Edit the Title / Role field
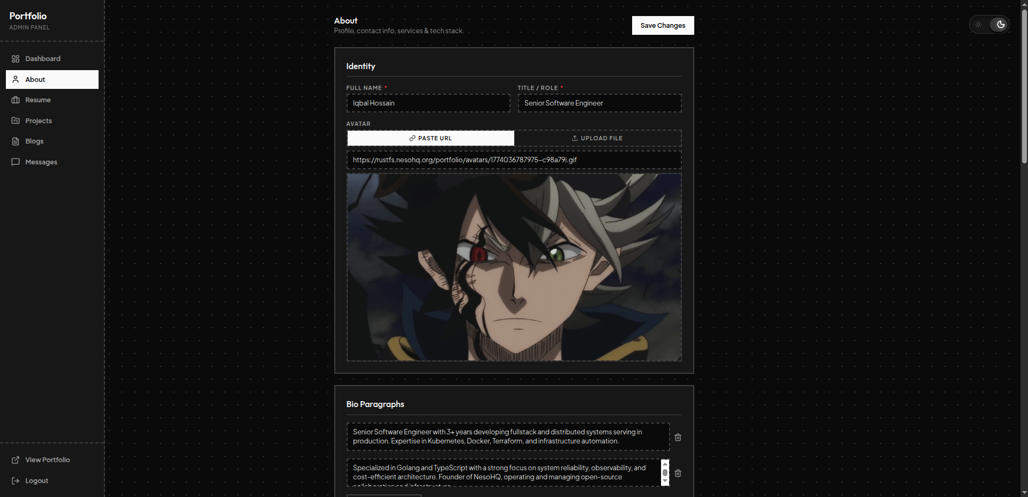 (599, 103)
